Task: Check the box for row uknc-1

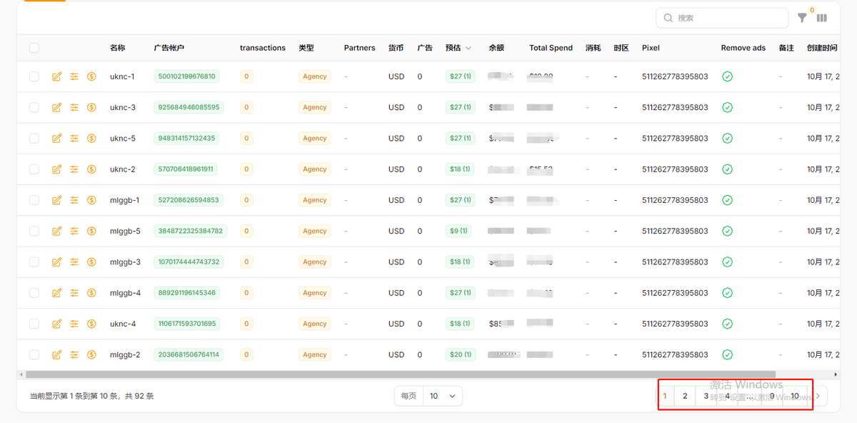Action: (x=34, y=76)
